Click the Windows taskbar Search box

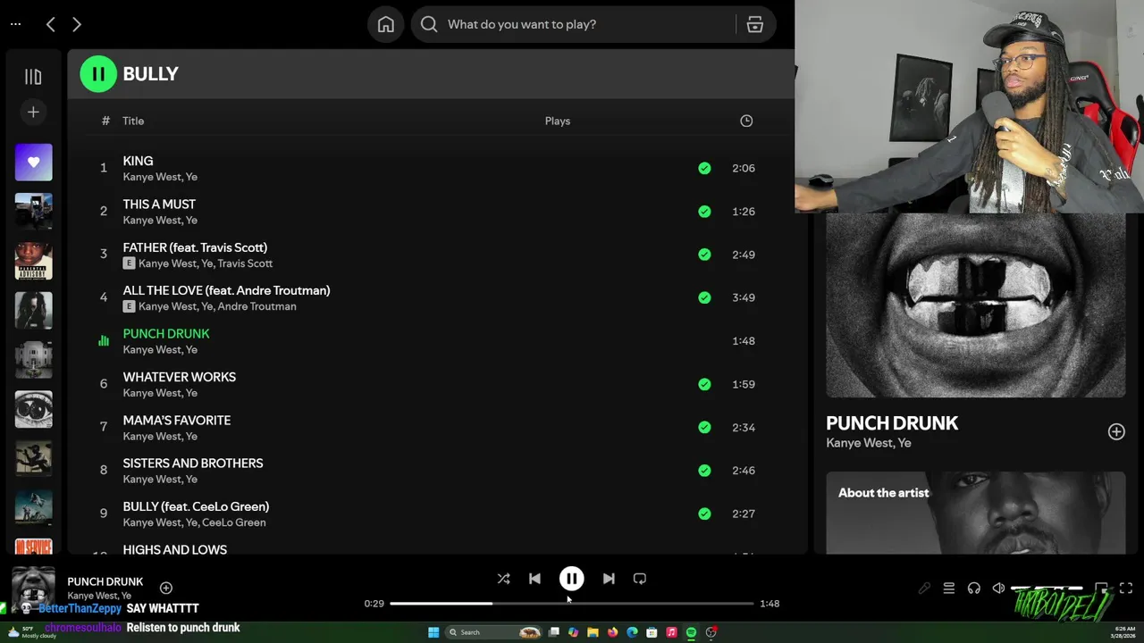[x=493, y=632]
